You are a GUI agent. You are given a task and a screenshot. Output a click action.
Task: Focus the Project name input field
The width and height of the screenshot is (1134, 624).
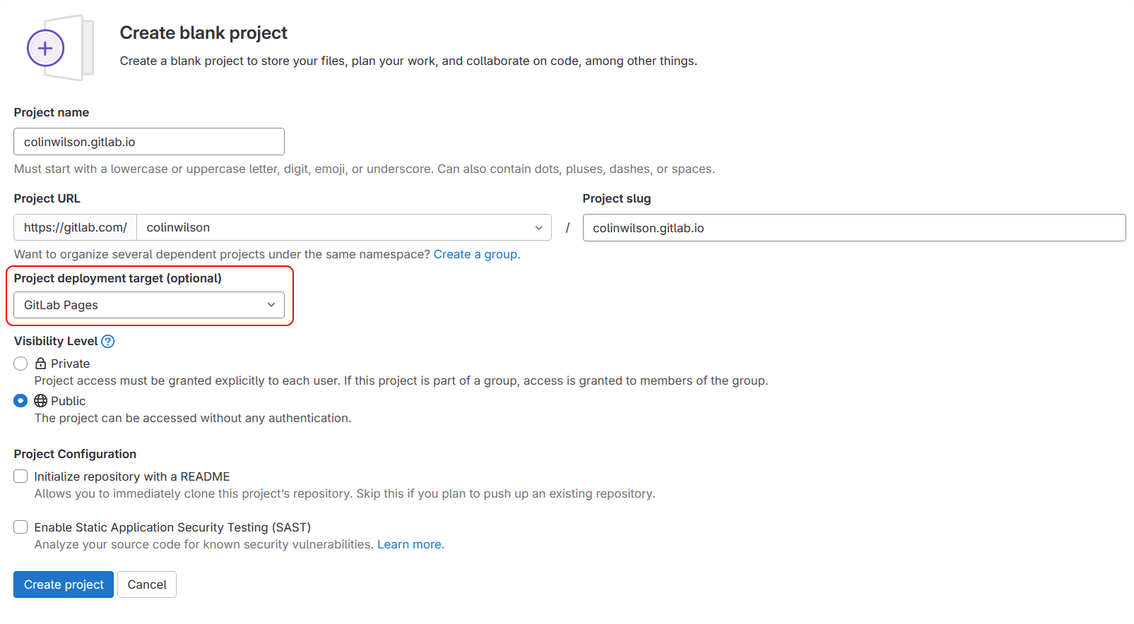(x=148, y=142)
